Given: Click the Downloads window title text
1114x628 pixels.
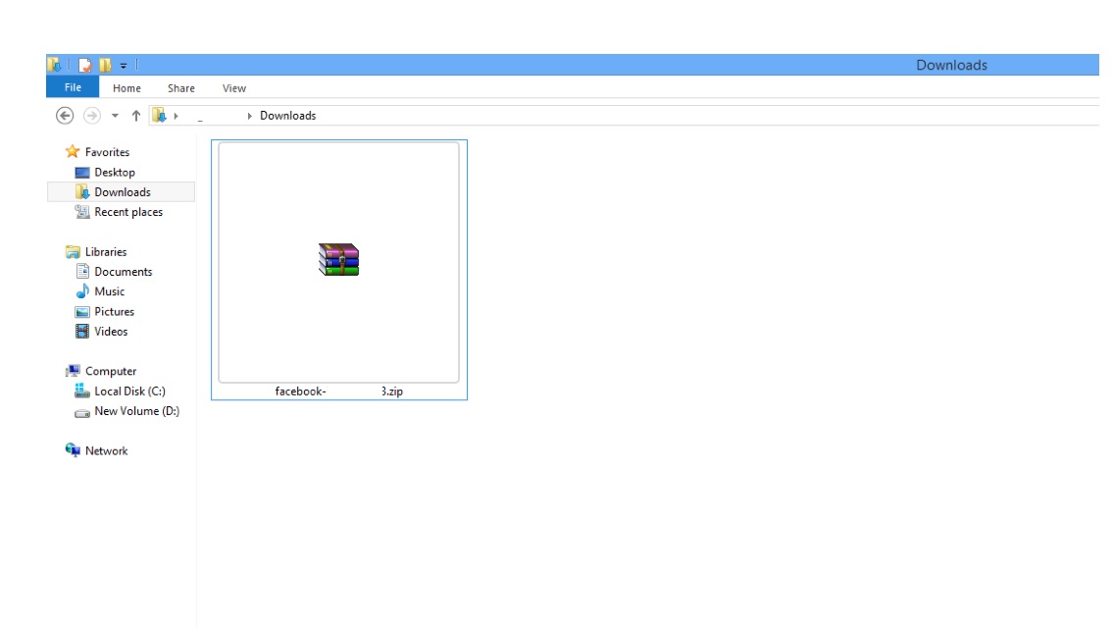Looking at the screenshot, I should [x=951, y=65].
